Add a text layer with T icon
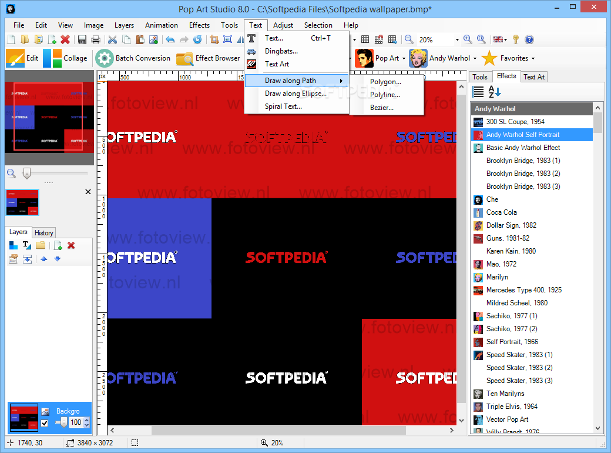 pos(27,245)
